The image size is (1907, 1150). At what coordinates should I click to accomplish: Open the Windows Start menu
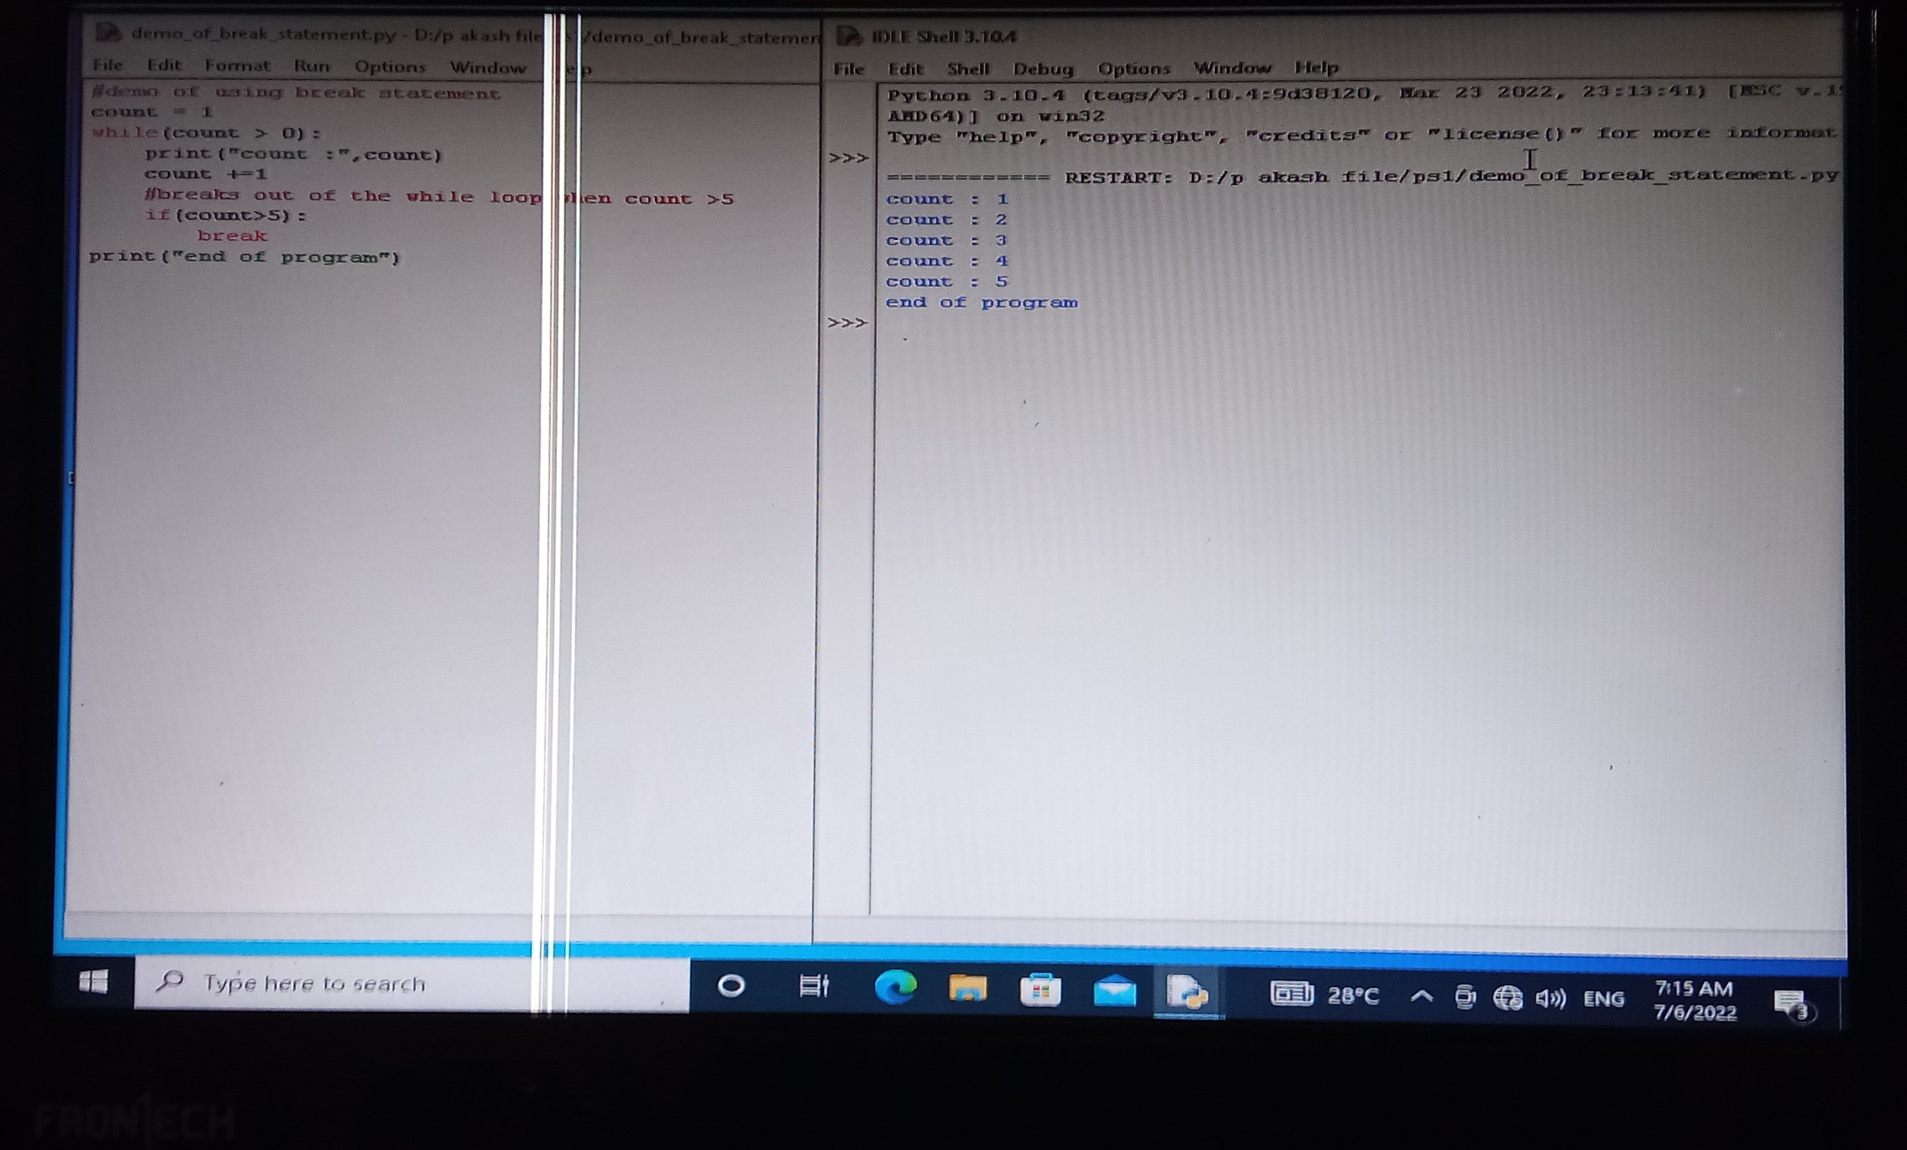[x=93, y=982]
